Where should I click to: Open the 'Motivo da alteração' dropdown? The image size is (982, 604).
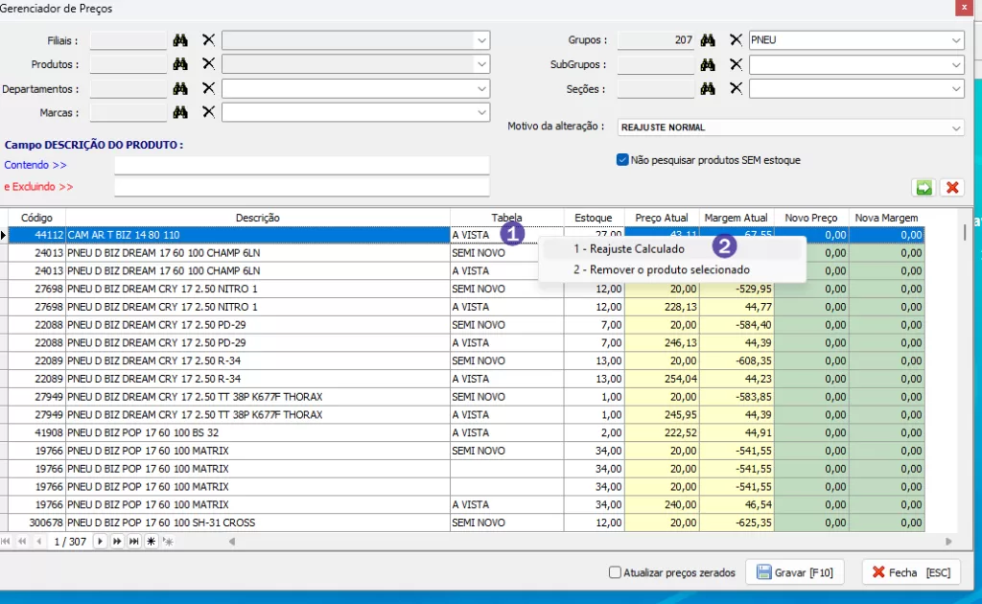tap(956, 128)
